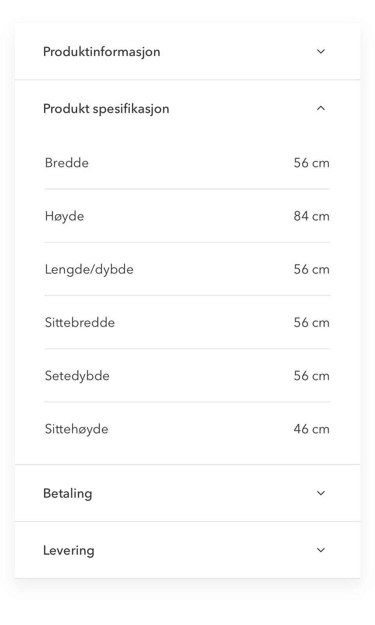Click the Produkt spesifikasjon heading
Screen dimensions: 375x625
point(106,109)
